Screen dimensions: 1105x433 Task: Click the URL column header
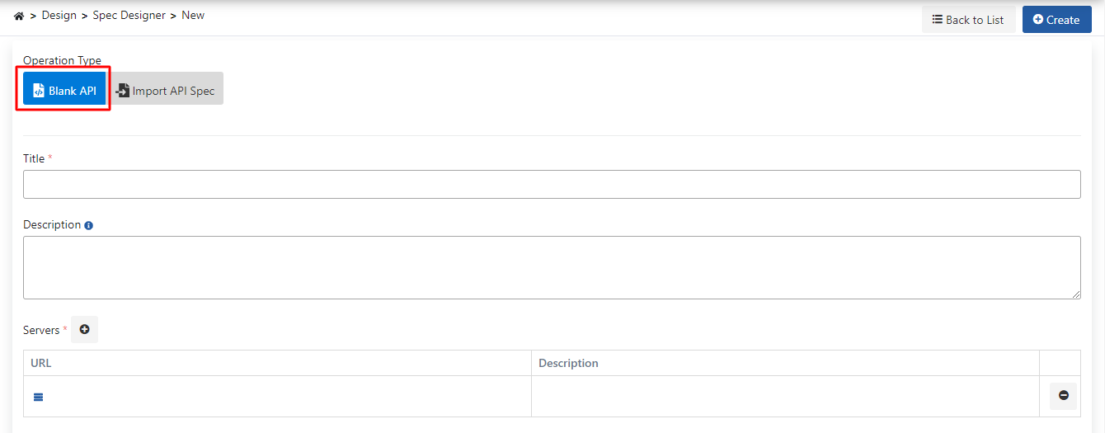pos(41,363)
